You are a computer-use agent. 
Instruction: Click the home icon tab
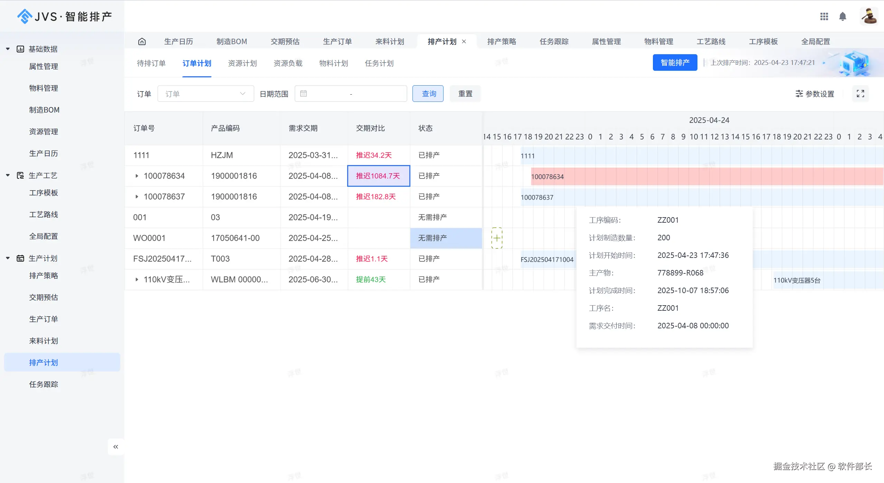coord(142,41)
